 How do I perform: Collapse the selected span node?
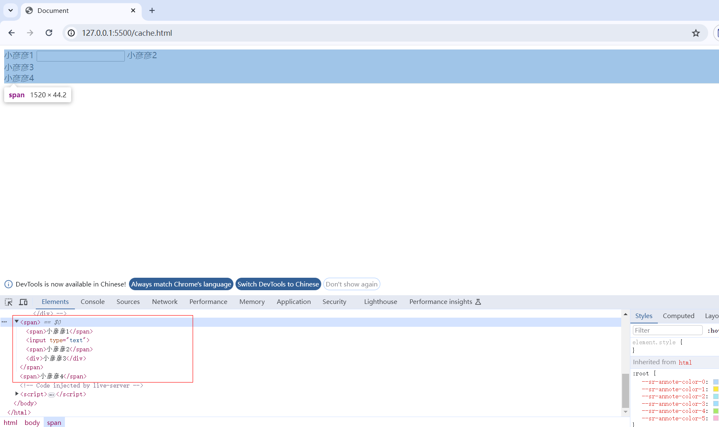click(x=17, y=321)
